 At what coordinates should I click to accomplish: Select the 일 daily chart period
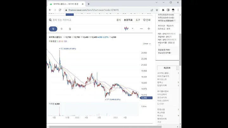click(53, 29)
